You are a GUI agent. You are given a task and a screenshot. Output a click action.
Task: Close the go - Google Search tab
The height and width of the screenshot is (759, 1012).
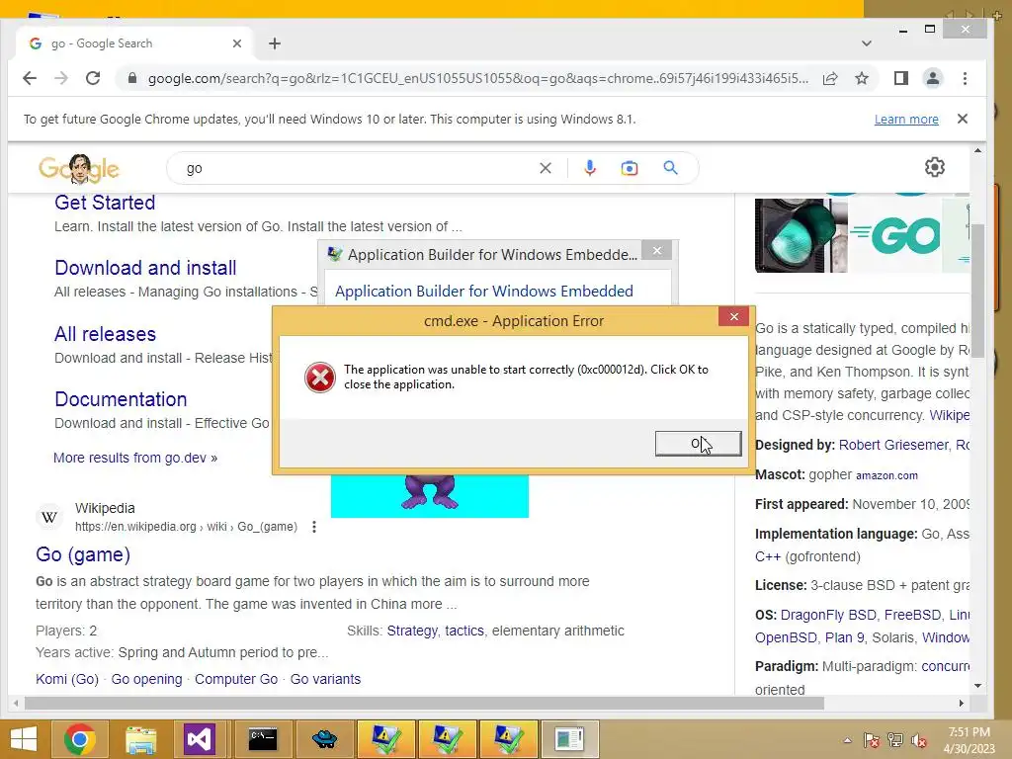[237, 43]
